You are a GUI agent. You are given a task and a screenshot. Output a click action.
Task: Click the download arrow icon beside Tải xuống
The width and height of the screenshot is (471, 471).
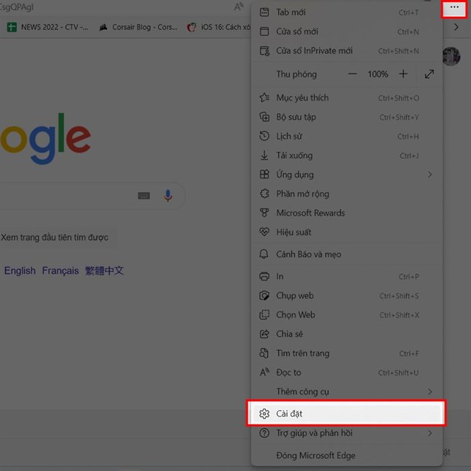click(x=264, y=155)
